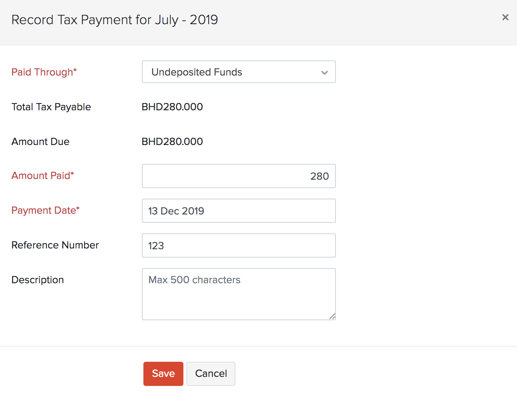Focus the Amount Paid input field

click(238, 176)
